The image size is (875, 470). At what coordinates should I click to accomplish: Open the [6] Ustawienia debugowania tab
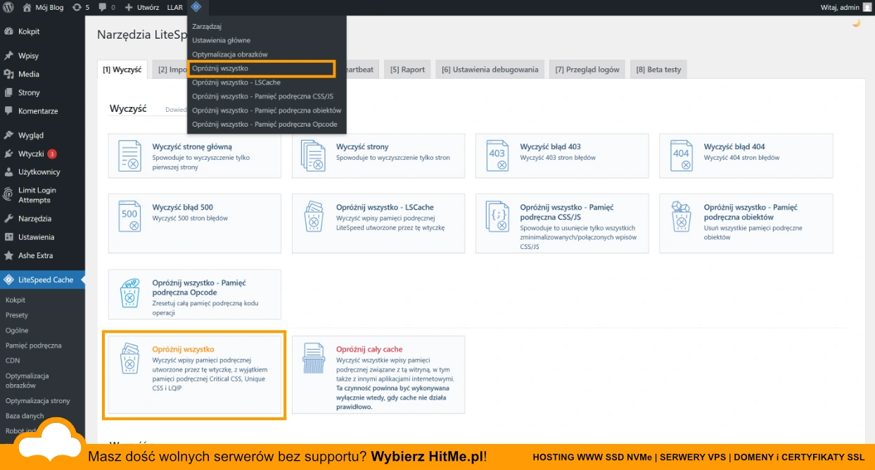[x=490, y=70]
